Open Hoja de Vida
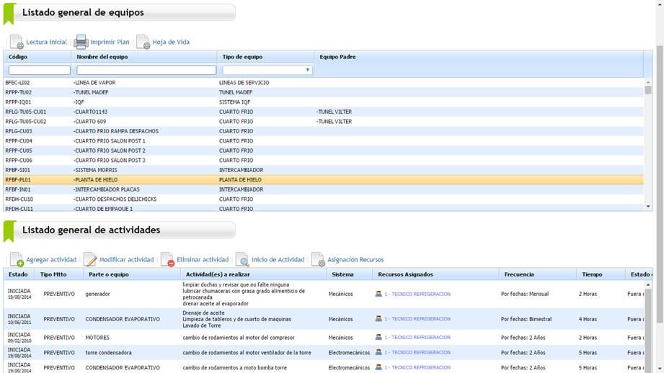Image resolution: width=664 pixels, height=373 pixels. (171, 42)
